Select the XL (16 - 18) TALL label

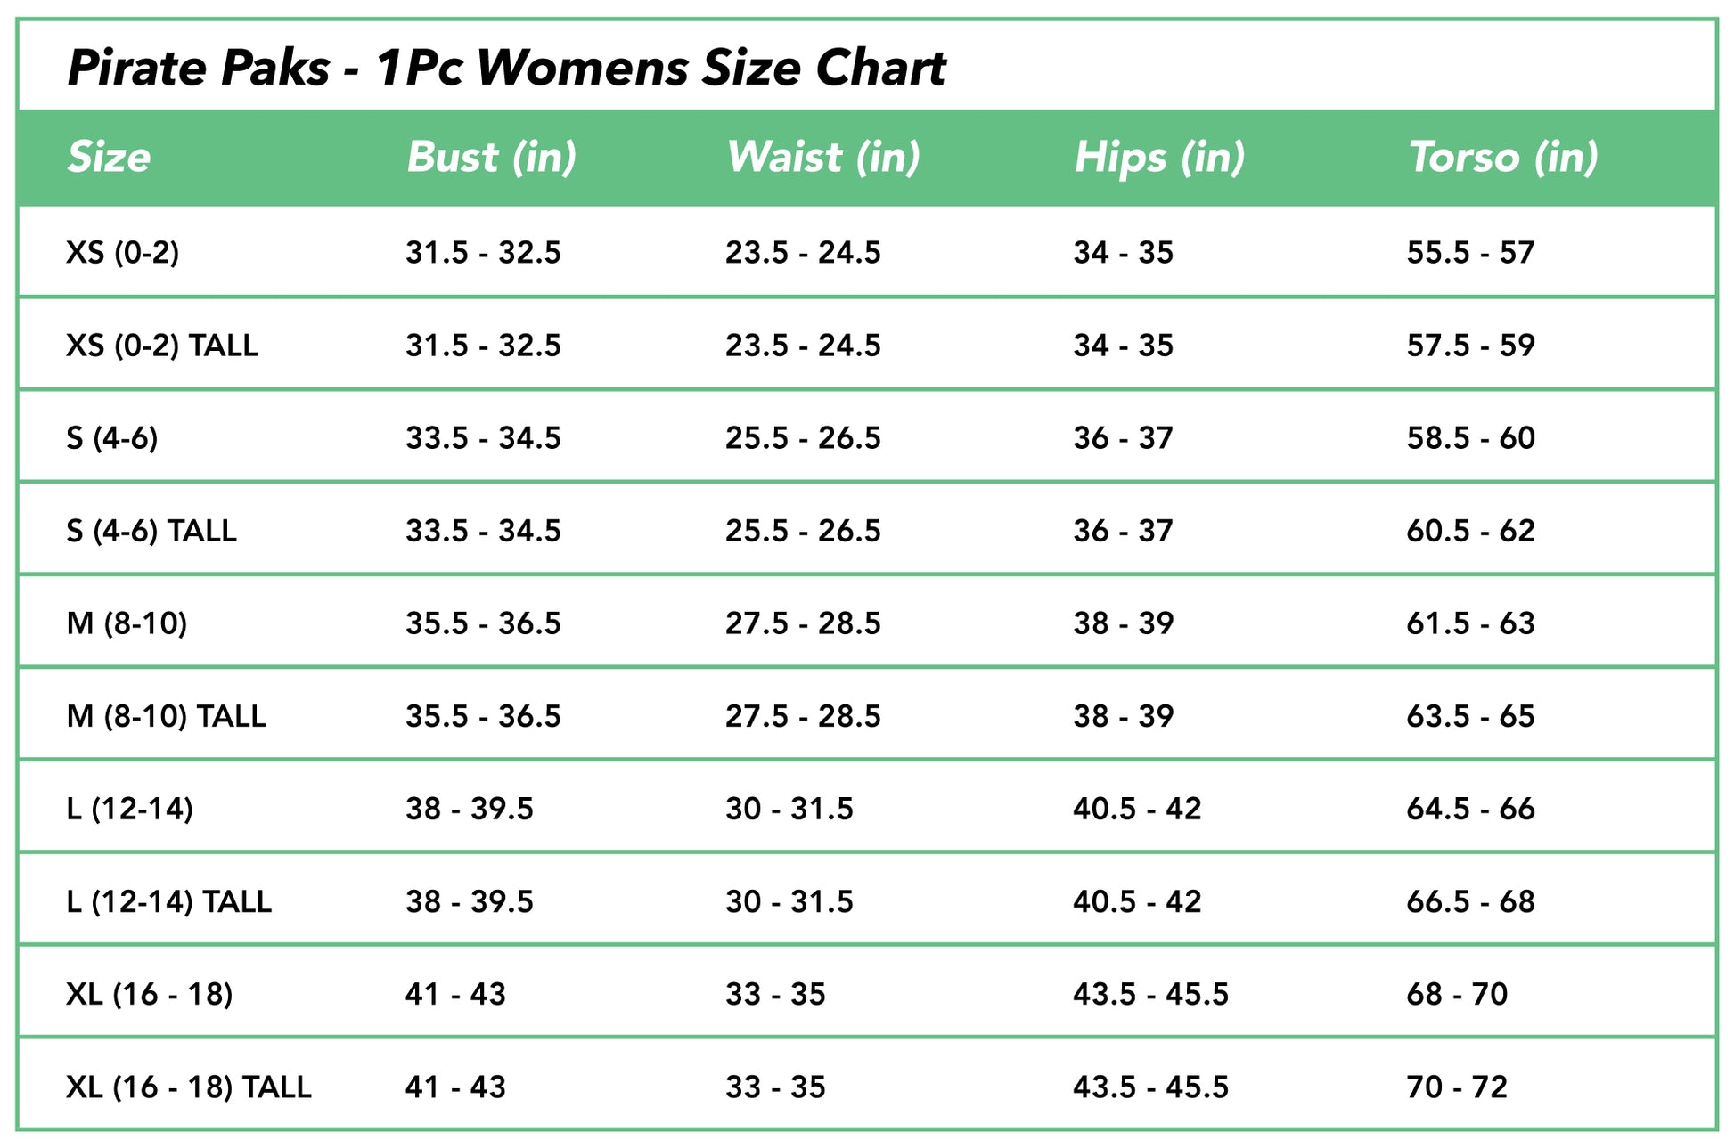[x=189, y=1087]
